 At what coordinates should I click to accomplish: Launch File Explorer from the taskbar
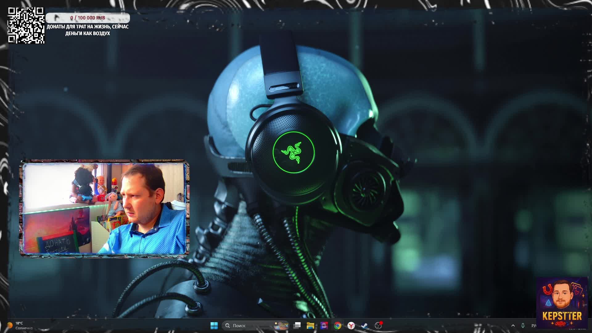[310, 326]
